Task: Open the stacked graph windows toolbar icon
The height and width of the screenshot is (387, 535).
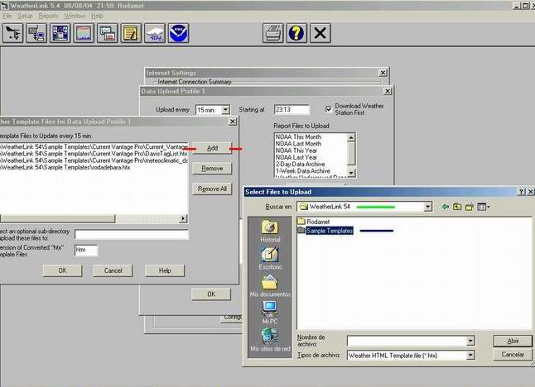Action: [x=108, y=33]
